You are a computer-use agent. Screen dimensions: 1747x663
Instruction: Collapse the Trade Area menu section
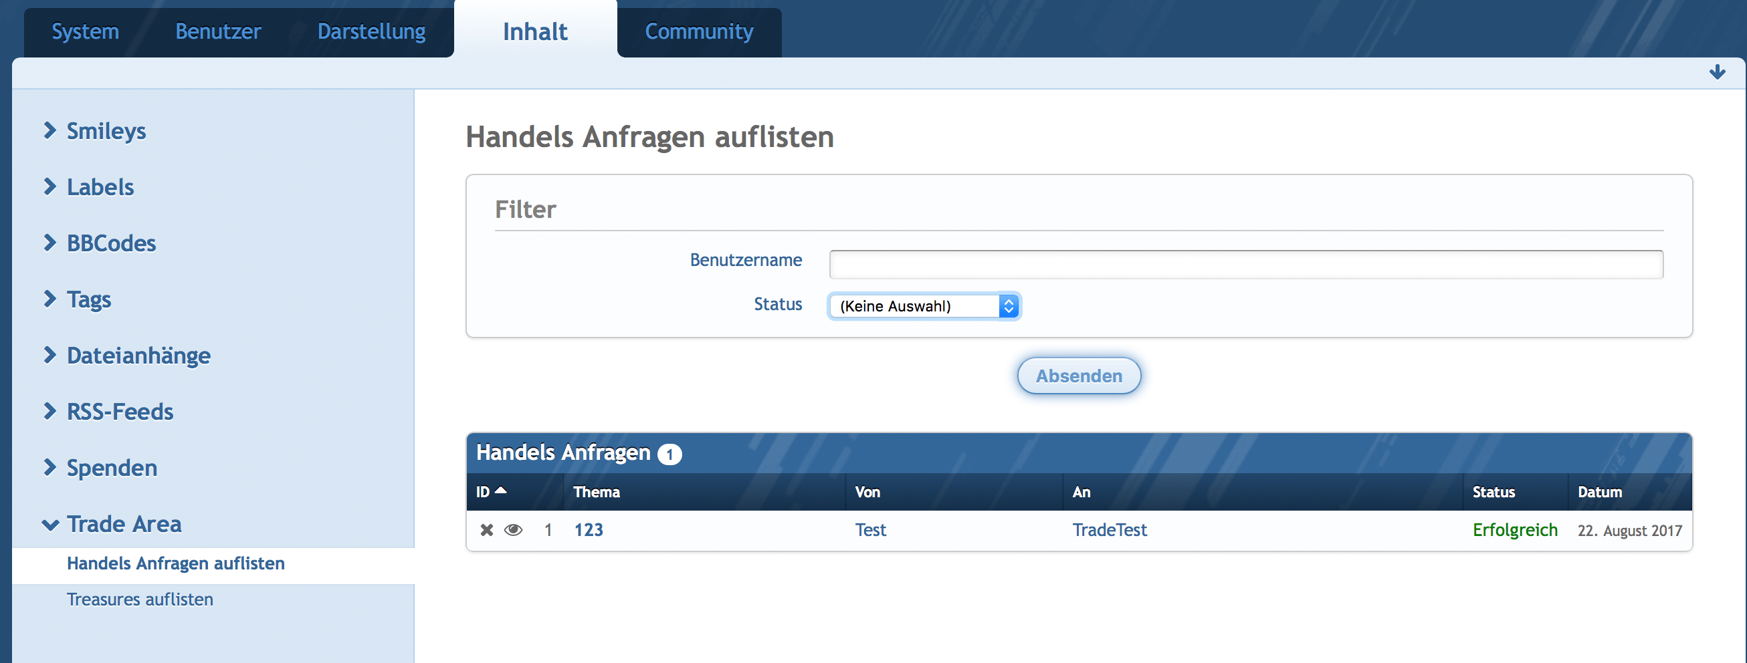(x=112, y=525)
